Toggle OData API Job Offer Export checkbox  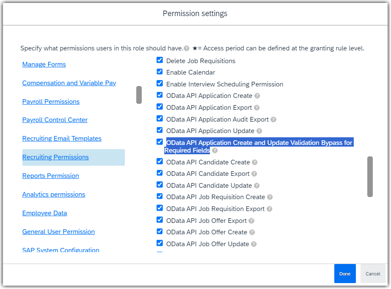160,220
